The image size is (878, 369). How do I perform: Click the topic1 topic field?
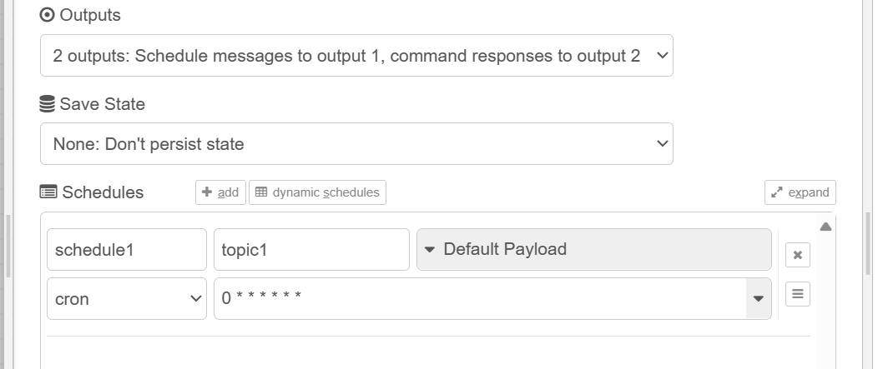pos(311,250)
